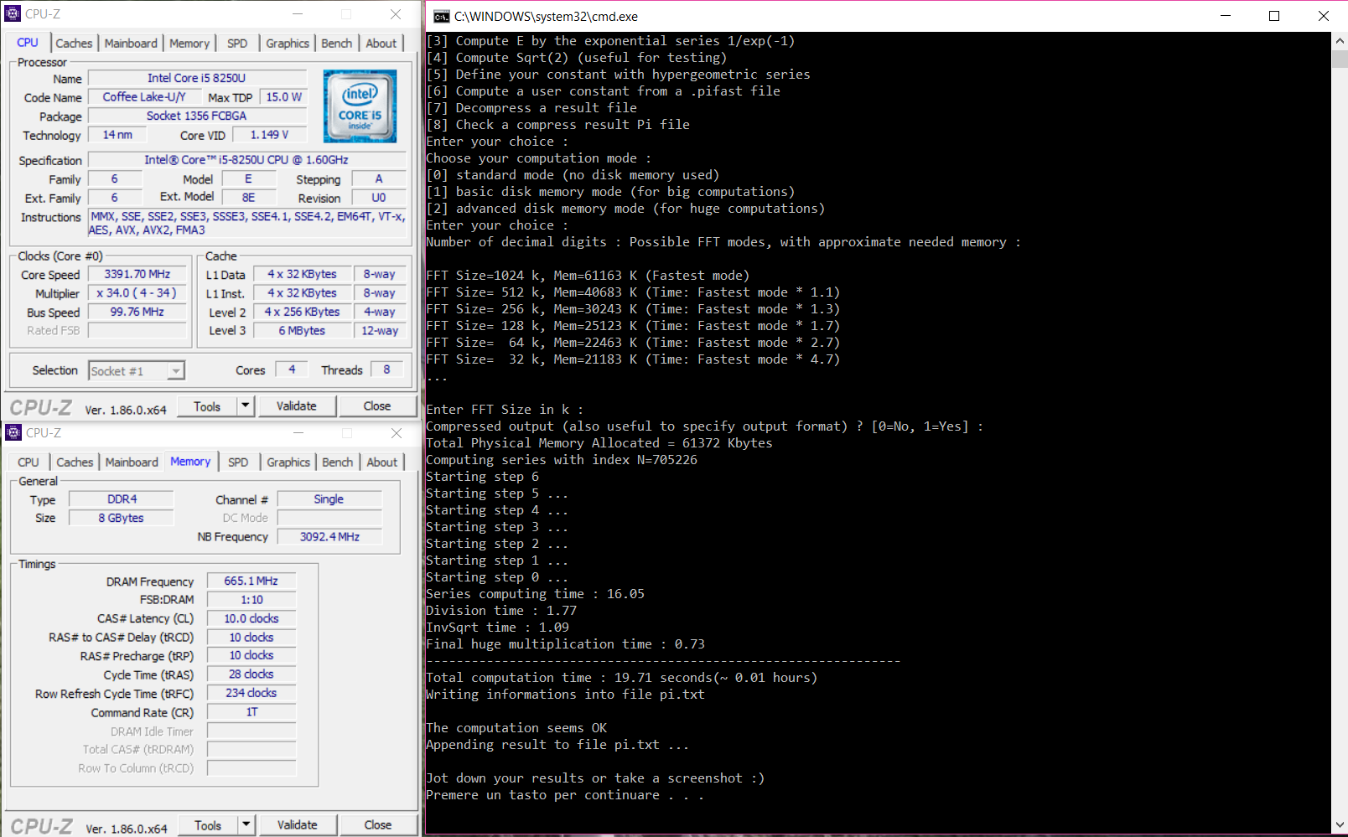Click the 1.149 V Core VID value
This screenshot has width=1348, height=837.
click(269, 135)
